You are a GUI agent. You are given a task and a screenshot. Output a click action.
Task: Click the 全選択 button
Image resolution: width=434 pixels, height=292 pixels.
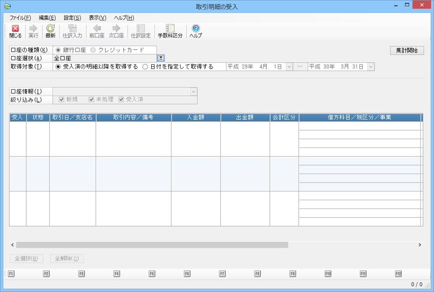tap(27, 258)
